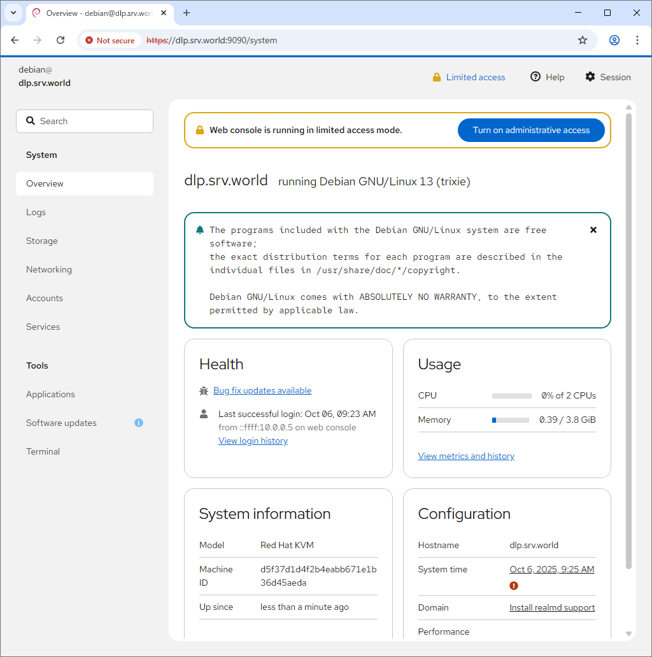Click the sidebar Search field

pyautogui.click(x=85, y=121)
